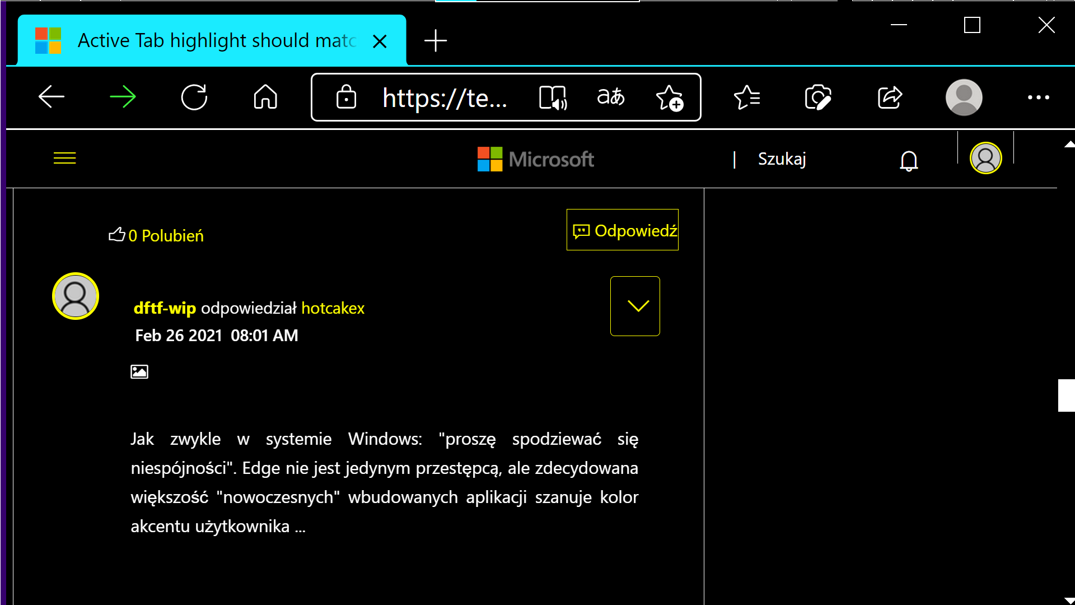Screen dimensions: 1075x605
Task: Open a new browser tab
Action: (x=436, y=40)
